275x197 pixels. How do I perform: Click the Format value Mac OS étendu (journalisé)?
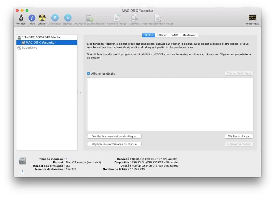83,162
